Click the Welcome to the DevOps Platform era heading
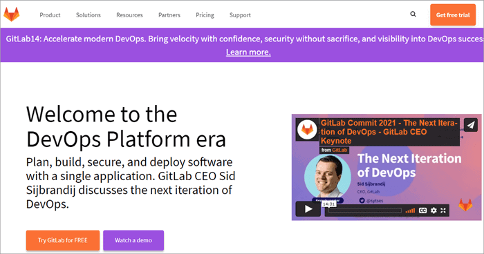The image size is (484, 254). click(126, 126)
